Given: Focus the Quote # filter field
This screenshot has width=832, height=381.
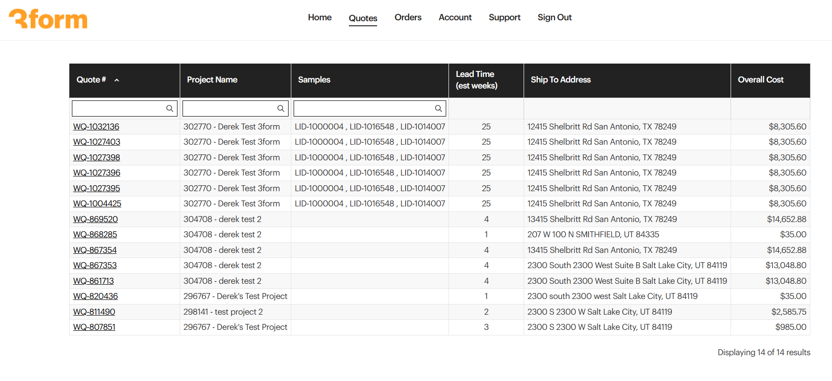Looking at the screenshot, I should point(118,108).
